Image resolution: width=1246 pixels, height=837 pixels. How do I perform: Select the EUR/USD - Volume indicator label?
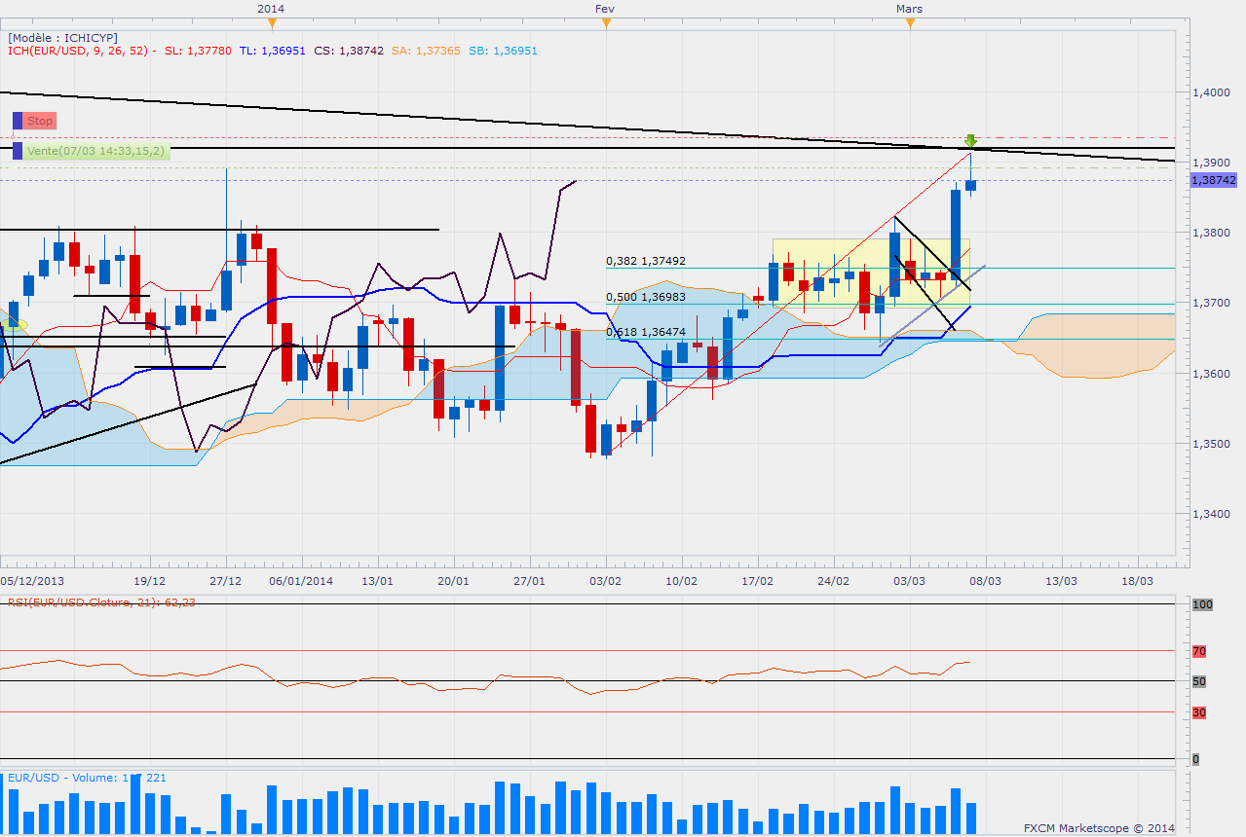[x=87, y=778]
